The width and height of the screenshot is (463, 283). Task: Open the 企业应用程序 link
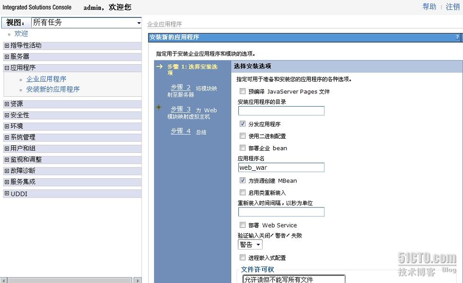[x=46, y=78]
